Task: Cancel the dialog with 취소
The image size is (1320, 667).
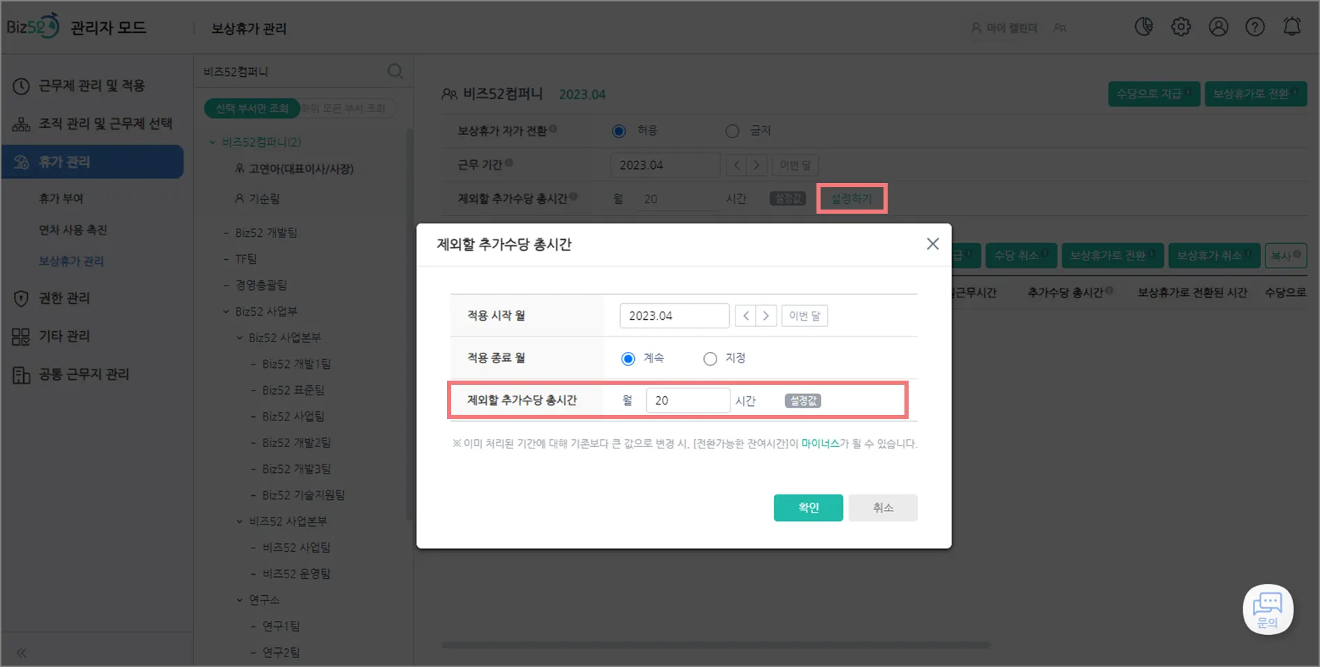Action: [883, 508]
